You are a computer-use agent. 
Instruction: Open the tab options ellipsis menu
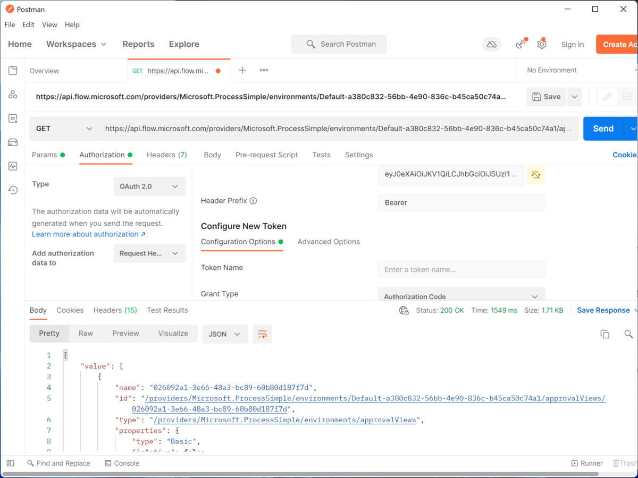pos(264,71)
